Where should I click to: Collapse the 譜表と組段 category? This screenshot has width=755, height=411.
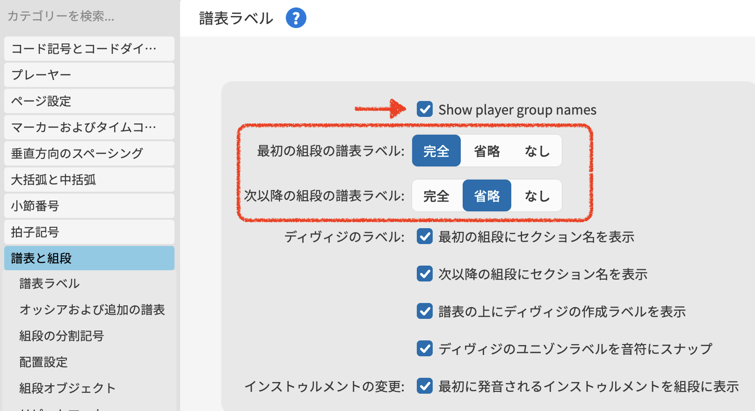pyautogui.click(x=89, y=258)
